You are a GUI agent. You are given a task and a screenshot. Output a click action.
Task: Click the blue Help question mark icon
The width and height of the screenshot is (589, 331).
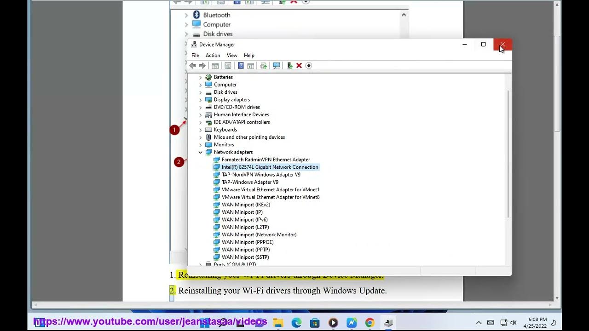click(241, 66)
